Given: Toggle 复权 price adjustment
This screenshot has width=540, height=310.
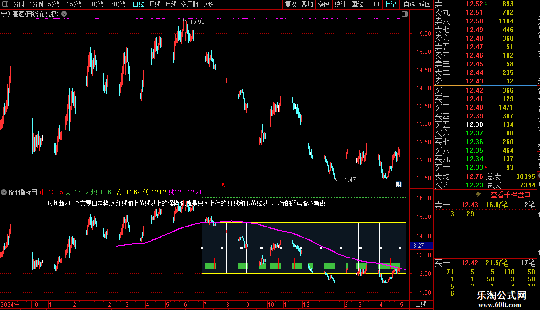Looking at the screenshot, I should pyautogui.click(x=291, y=4).
